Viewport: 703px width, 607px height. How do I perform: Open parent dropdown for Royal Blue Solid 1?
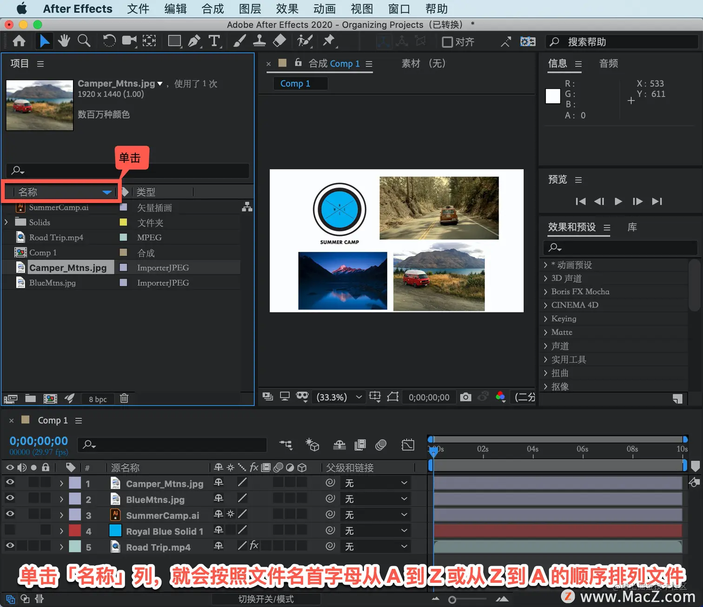[x=376, y=531]
